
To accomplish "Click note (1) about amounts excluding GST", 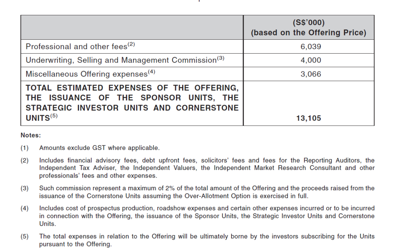I will coord(99,148).
